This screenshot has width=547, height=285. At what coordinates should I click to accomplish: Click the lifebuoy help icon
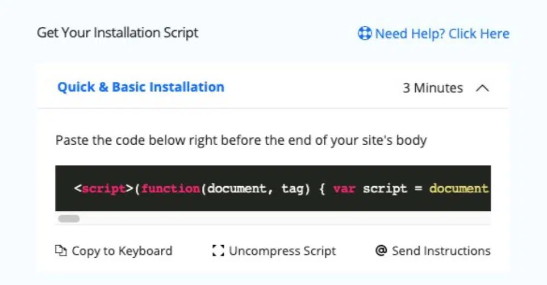point(365,34)
